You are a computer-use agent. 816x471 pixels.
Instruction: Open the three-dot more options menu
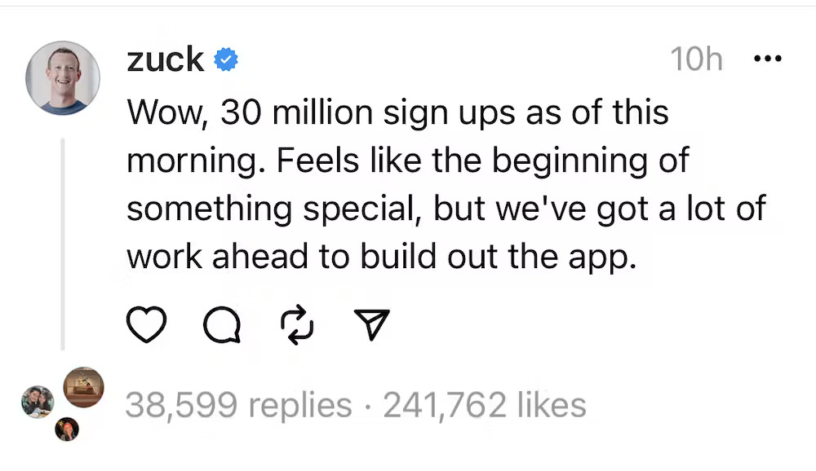768,59
